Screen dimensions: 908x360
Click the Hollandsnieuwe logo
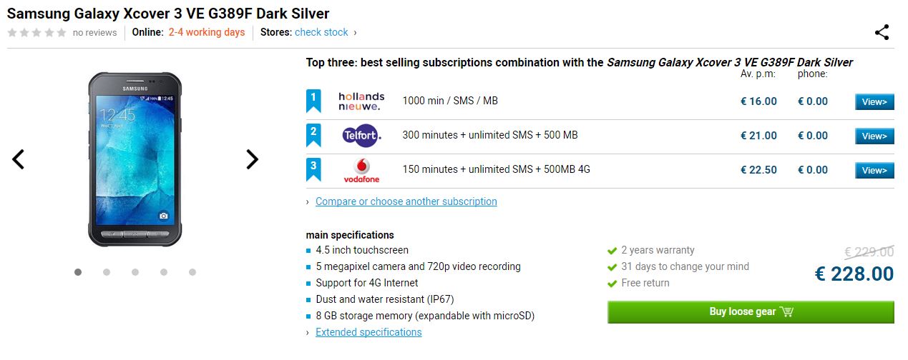click(x=361, y=101)
